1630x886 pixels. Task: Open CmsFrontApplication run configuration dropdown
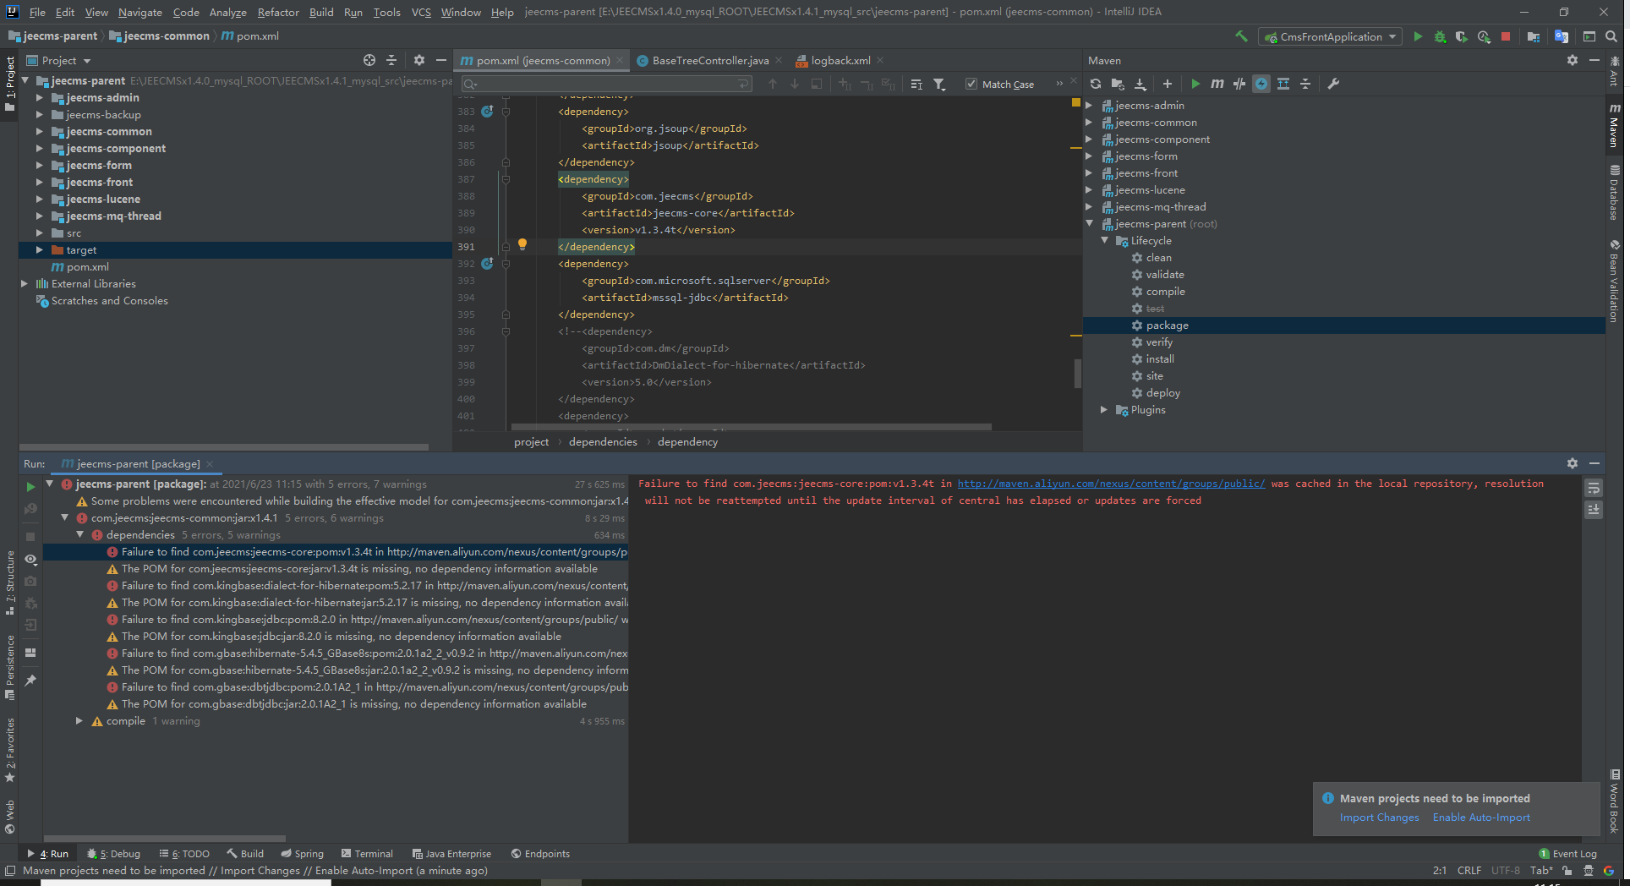click(x=1331, y=36)
